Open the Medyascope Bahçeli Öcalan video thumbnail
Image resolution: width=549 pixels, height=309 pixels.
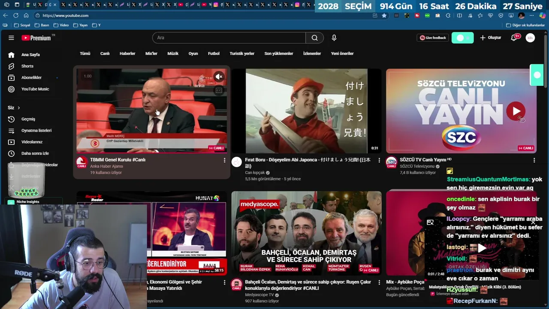[x=306, y=233]
